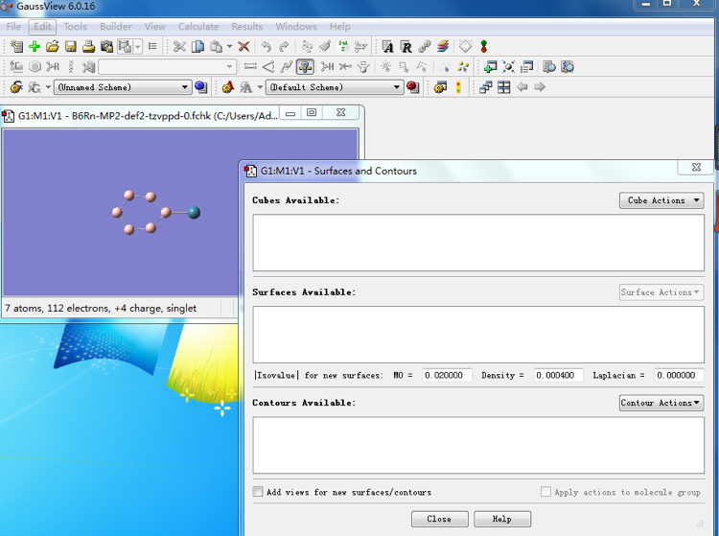Click the colored stacked layers icon
This screenshot has height=536, width=719.
[x=443, y=46]
